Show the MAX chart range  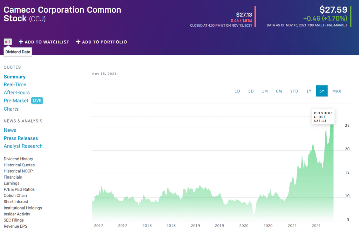click(x=337, y=91)
